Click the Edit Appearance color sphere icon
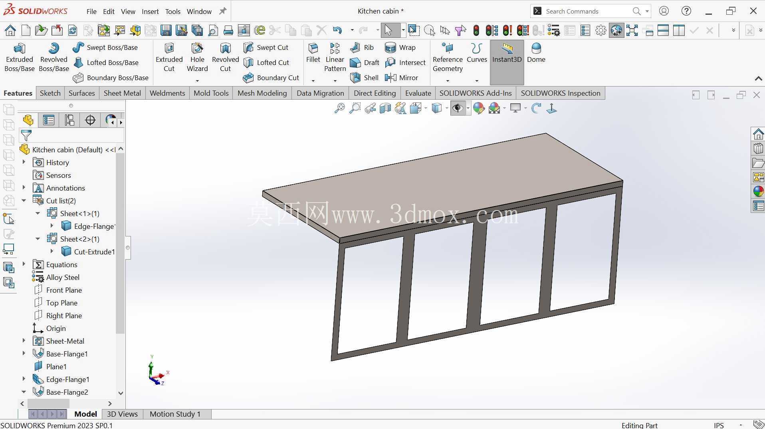This screenshot has width=765, height=429. (x=478, y=108)
